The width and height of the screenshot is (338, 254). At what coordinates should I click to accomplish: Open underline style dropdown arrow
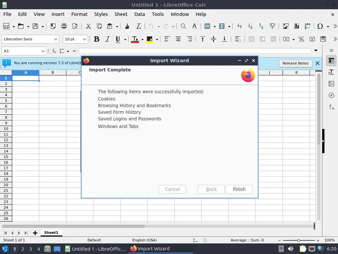[125, 39]
